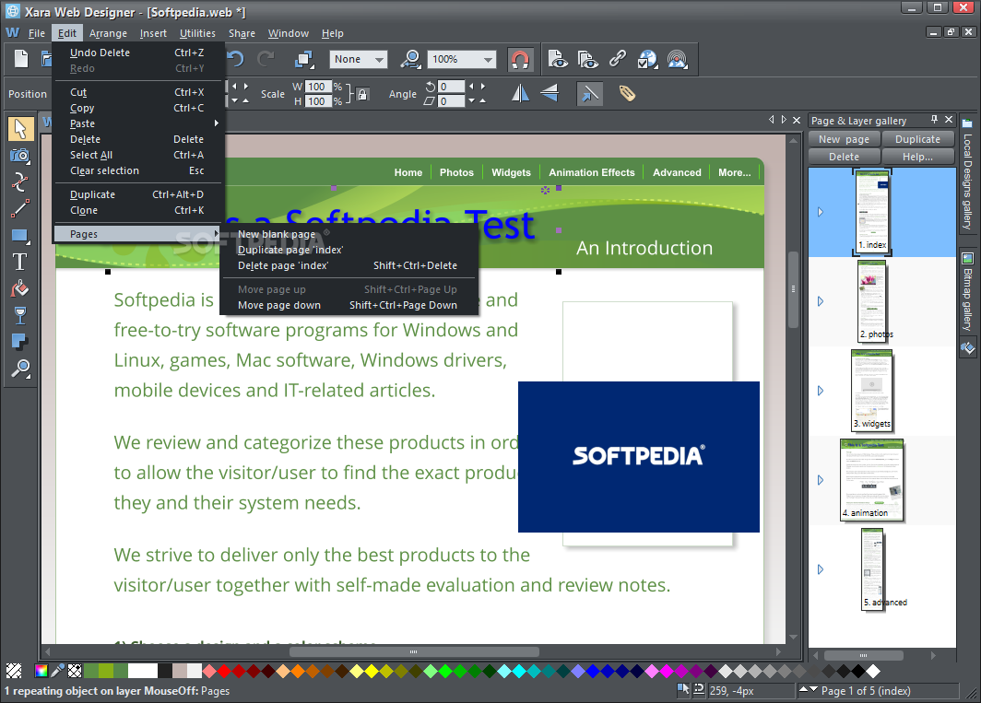
Task: Open the Bitmap gallery tab
Action: click(x=967, y=291)
